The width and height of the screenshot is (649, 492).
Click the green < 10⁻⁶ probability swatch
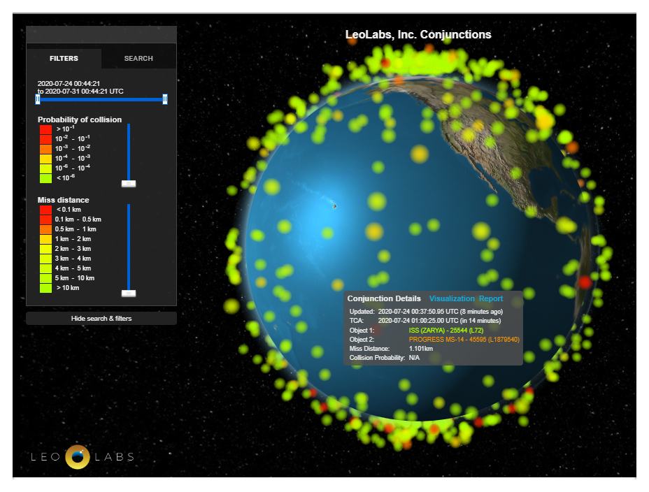(x=45, y=178)
